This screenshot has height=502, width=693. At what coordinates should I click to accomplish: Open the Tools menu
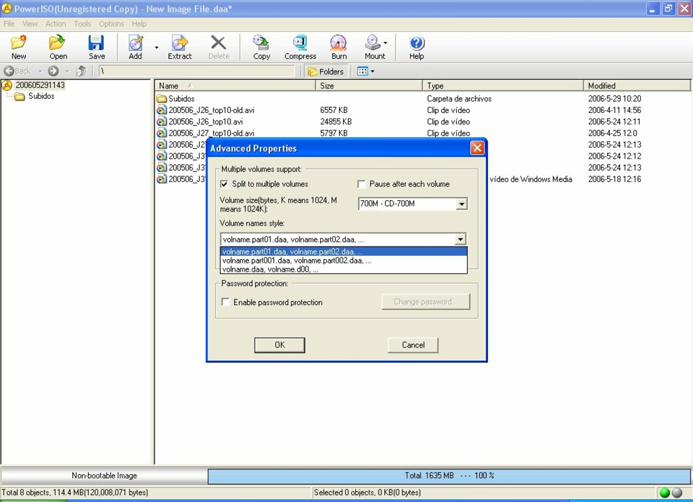click(82, 23)
